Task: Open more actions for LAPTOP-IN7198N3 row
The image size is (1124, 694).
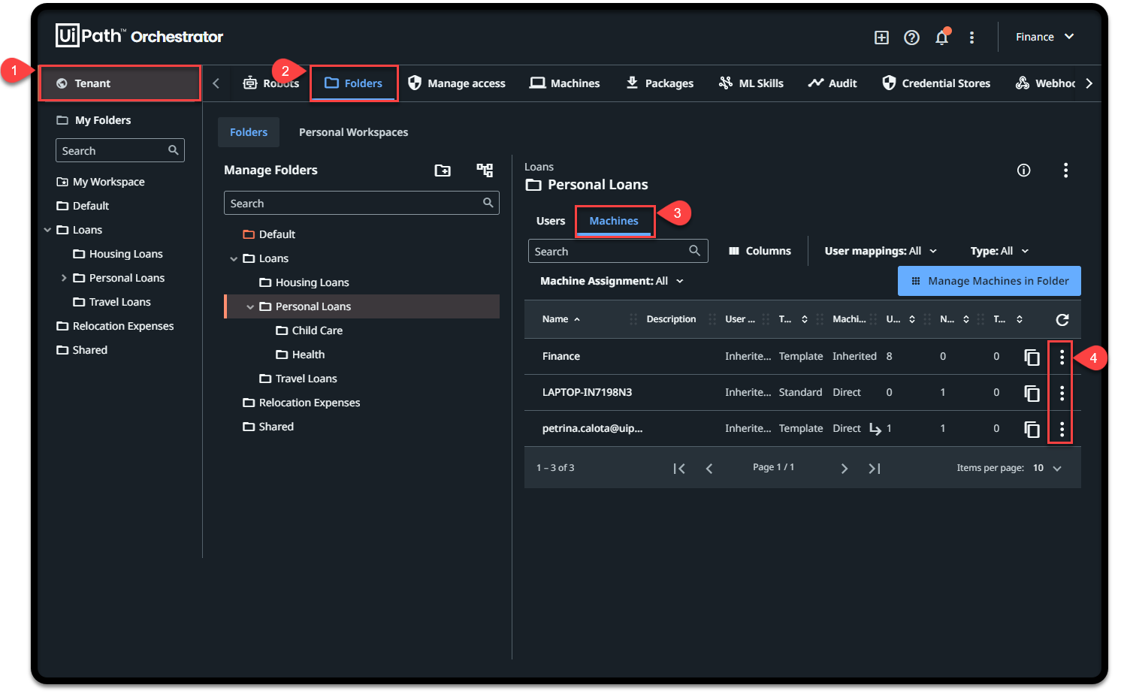Action: pyautogui.click(x=1062, y=393)
